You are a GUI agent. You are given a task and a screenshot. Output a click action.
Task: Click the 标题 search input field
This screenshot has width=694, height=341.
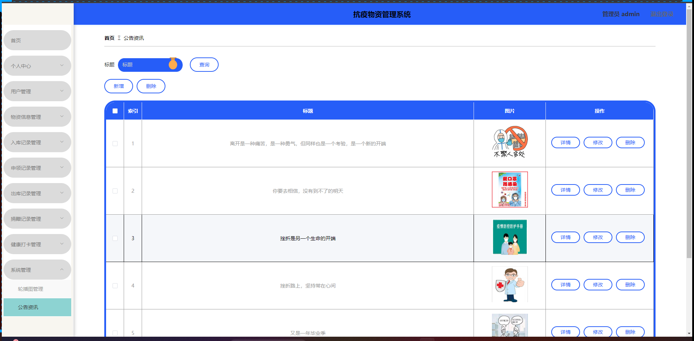tap(144, 65)
